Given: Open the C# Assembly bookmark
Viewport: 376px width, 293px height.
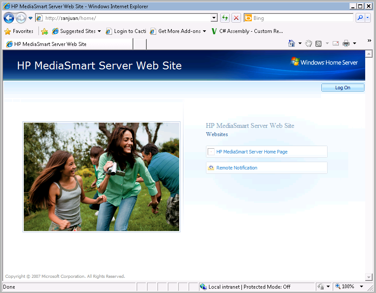Looking at the screenshot, I should tap(247, 31).
